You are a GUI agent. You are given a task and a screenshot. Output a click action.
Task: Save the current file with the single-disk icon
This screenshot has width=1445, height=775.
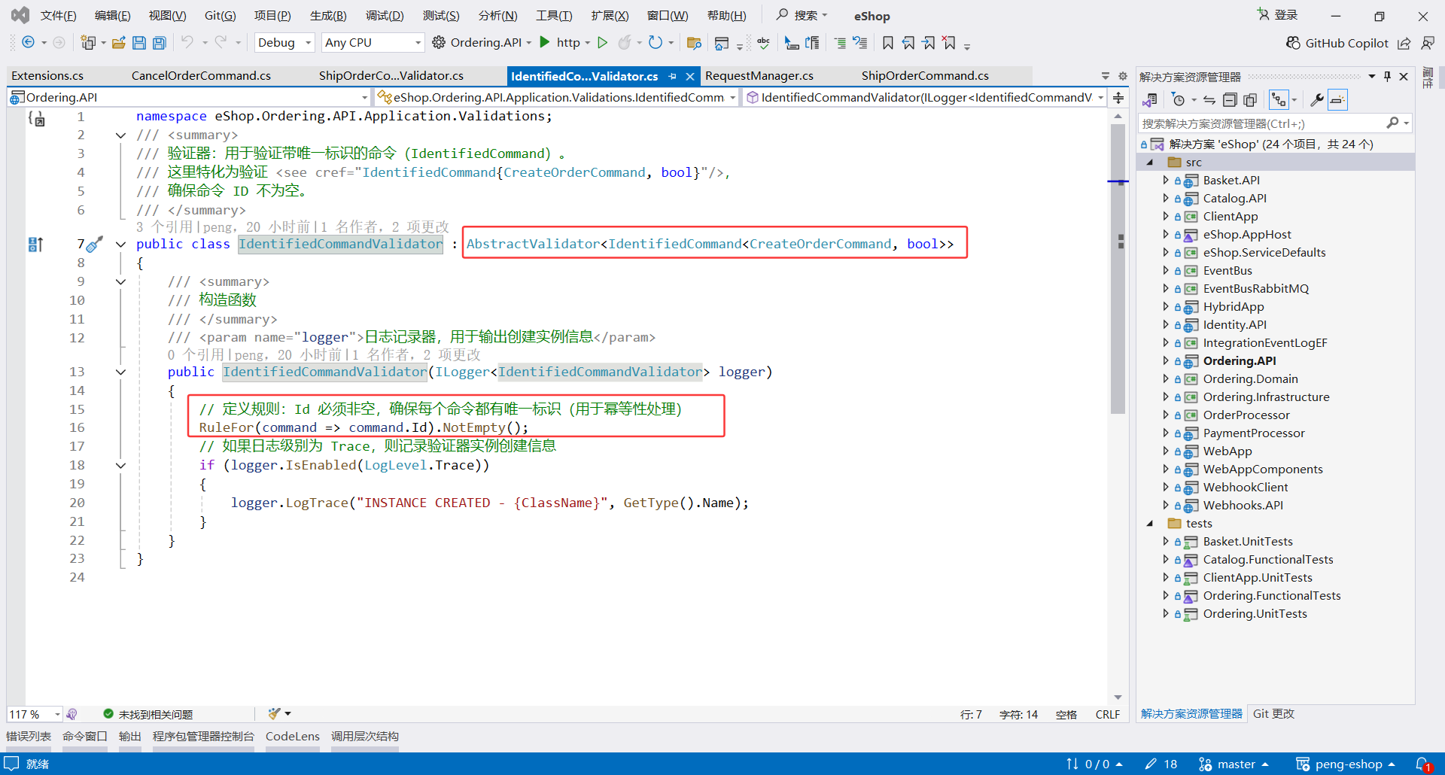click(139, 43)
